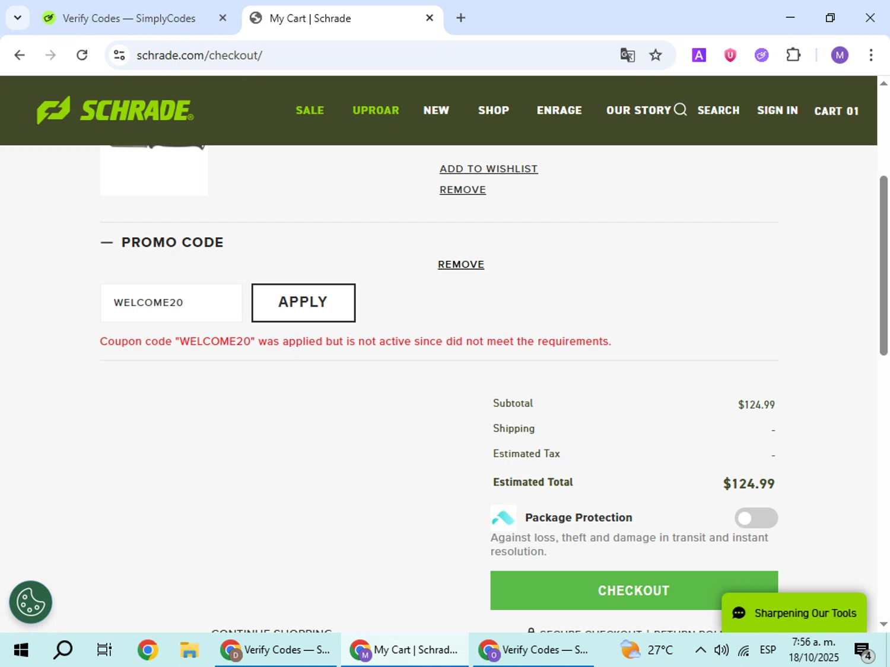Open the OUR STORY menu item

click(638, 110)
